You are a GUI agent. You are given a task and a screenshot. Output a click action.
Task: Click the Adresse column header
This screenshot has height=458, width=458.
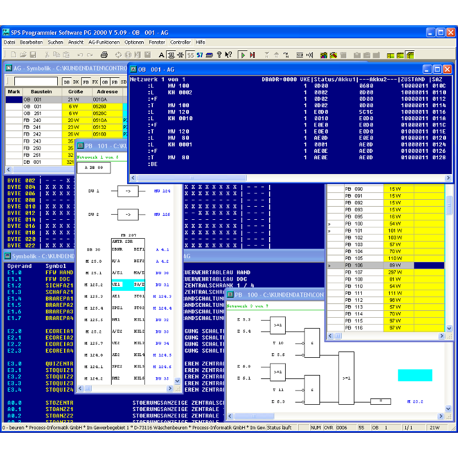point(107,92)
